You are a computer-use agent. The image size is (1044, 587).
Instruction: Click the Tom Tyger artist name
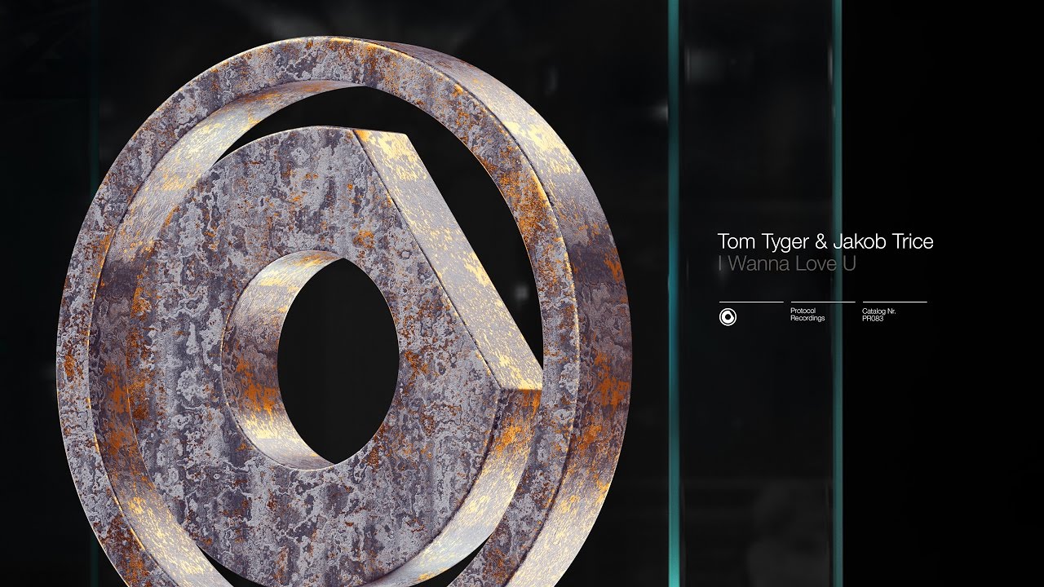click(763, 243)
